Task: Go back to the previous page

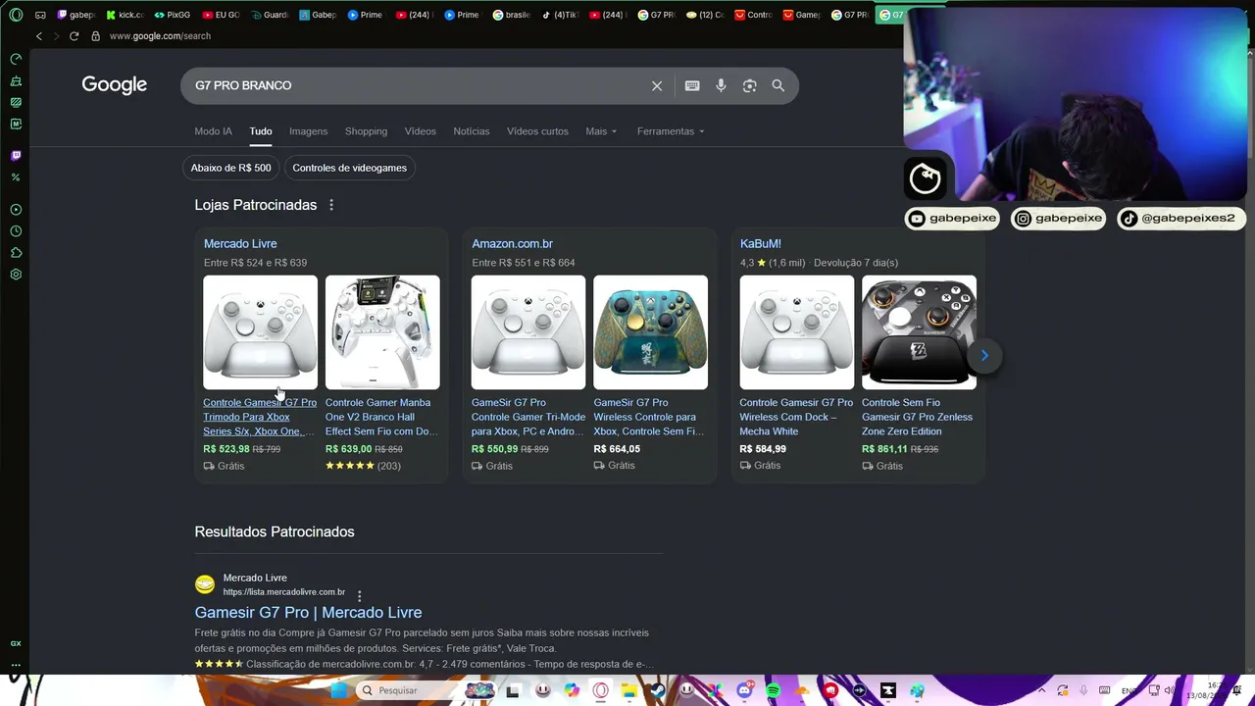Action: tap(39, 36)
